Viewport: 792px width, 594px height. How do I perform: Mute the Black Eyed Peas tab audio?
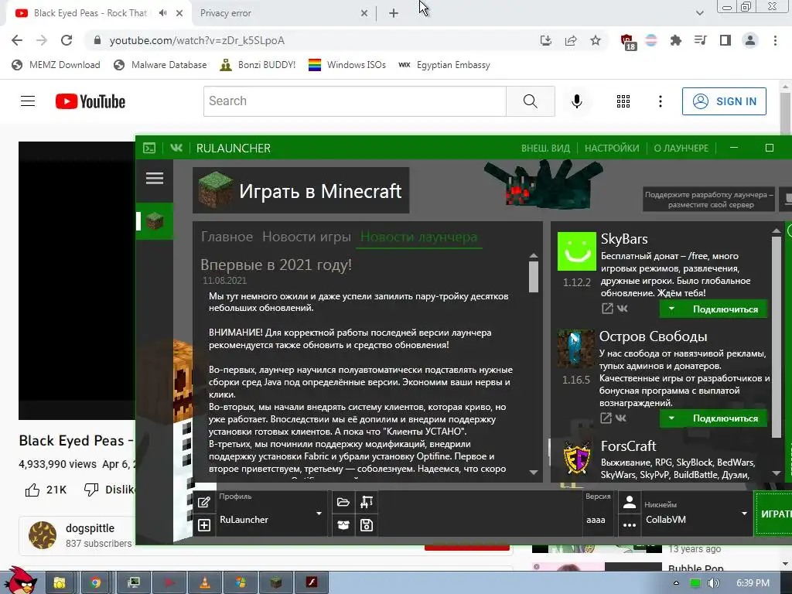click(x=162, y=13)
